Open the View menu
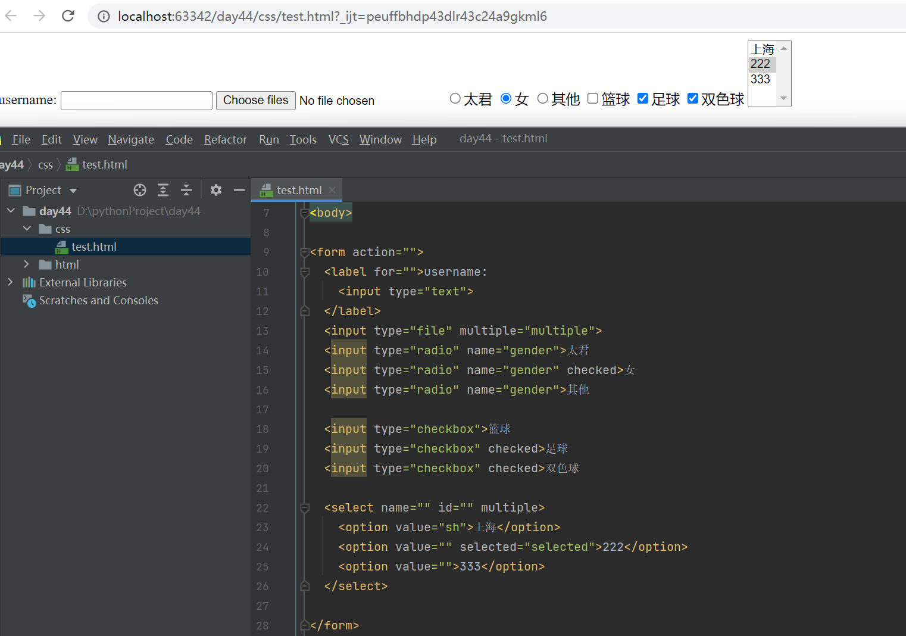Screen dimensions: 906x636 pos(85,139)
